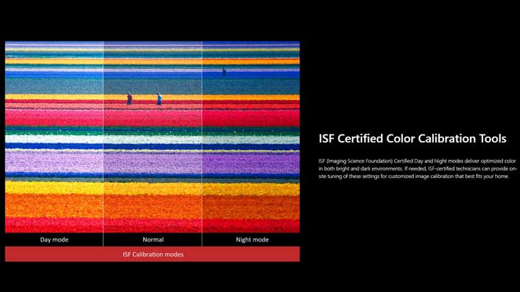Click the left person in the tulip field

point(129,99)
